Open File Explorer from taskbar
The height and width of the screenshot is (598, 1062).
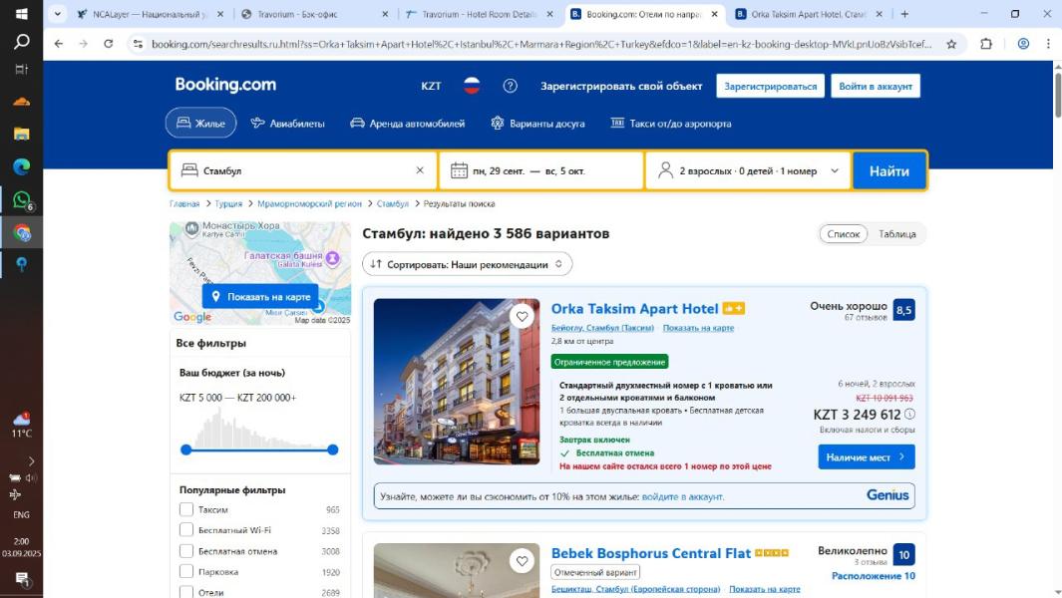21,134
